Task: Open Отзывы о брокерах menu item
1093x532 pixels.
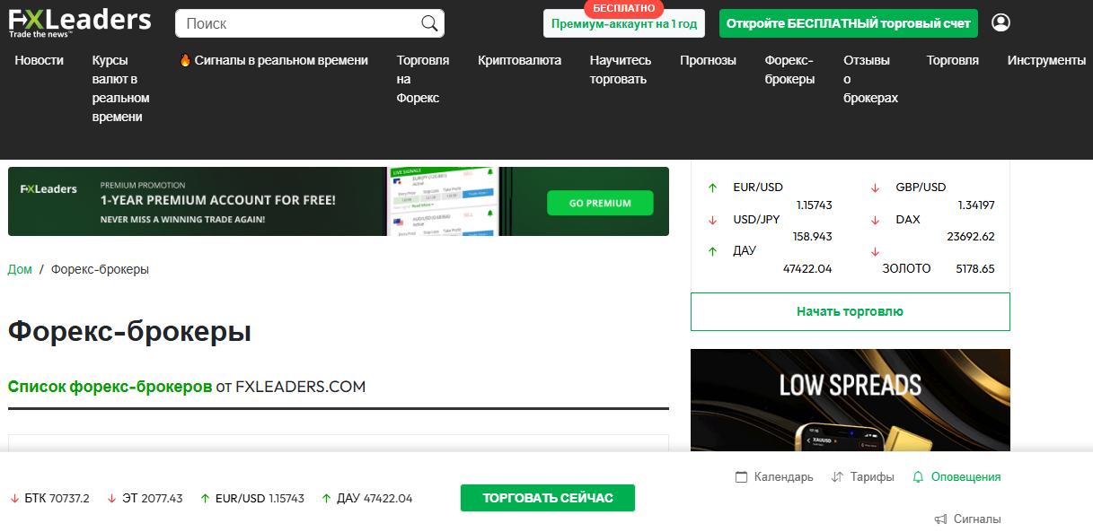Action: point(870,79)
